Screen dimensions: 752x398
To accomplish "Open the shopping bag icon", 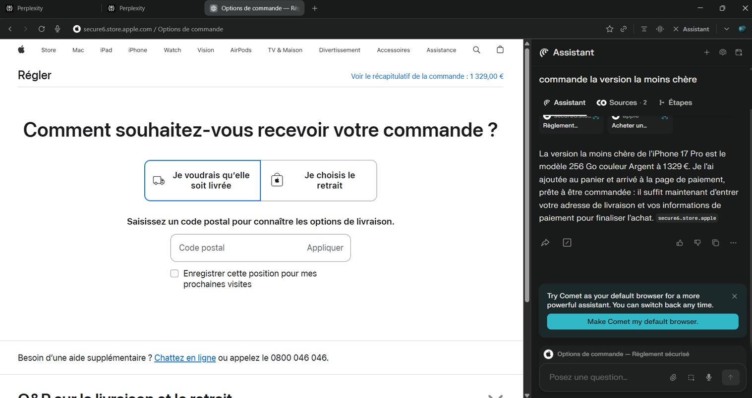I will [x=500, y=50].
